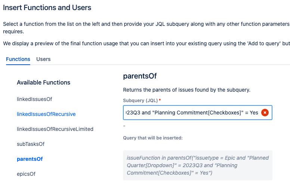Click the dash helper text below subquery
The height and width of the screenshot is (184, 290).
(124, 126)
